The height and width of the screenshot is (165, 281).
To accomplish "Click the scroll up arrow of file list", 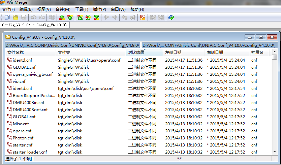I will pos(275,52).
